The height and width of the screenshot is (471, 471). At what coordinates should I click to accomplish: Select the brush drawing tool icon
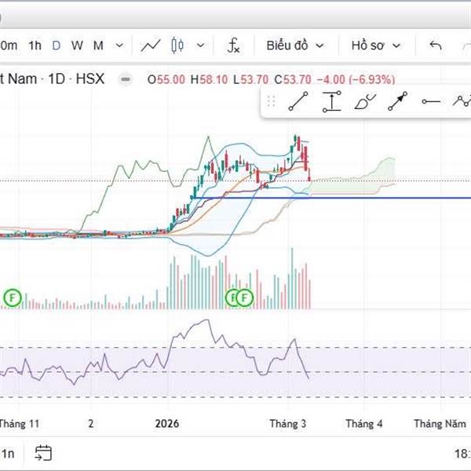(x=365, y=101)
